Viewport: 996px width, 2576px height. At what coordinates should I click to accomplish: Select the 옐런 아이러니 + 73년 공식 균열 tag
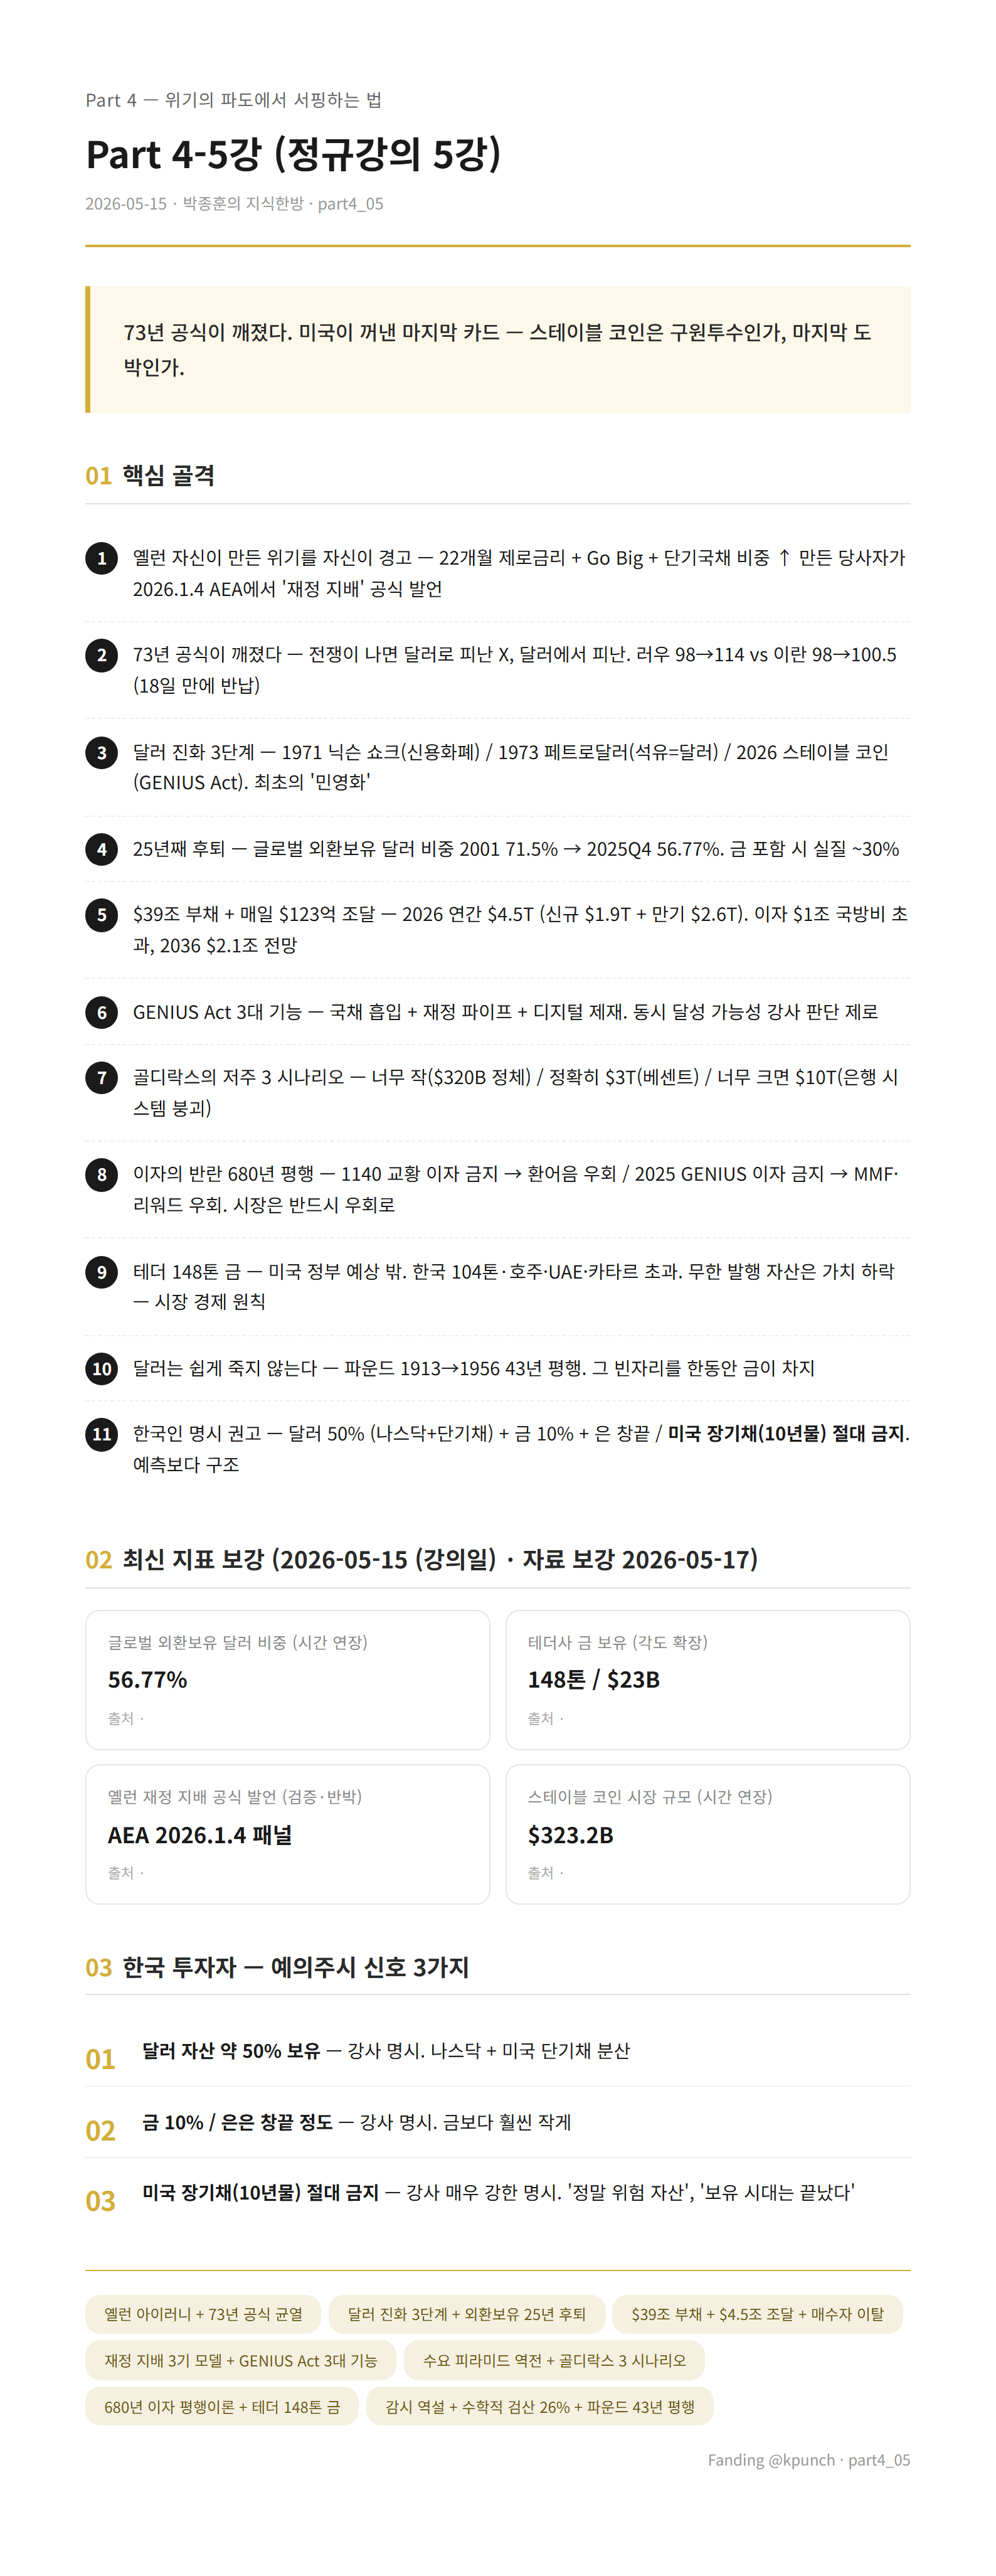click(x=203, y=2314)
